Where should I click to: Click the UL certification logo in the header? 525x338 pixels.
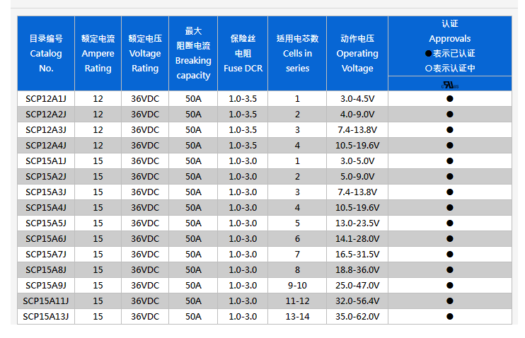[x=449, y=83]
